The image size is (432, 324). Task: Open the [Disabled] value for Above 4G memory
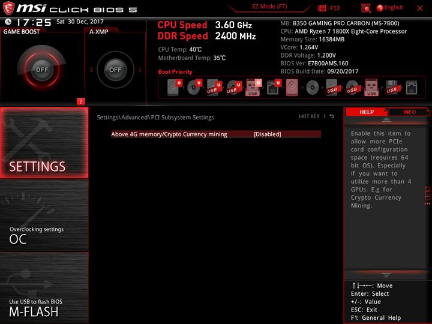click(267, 134)
